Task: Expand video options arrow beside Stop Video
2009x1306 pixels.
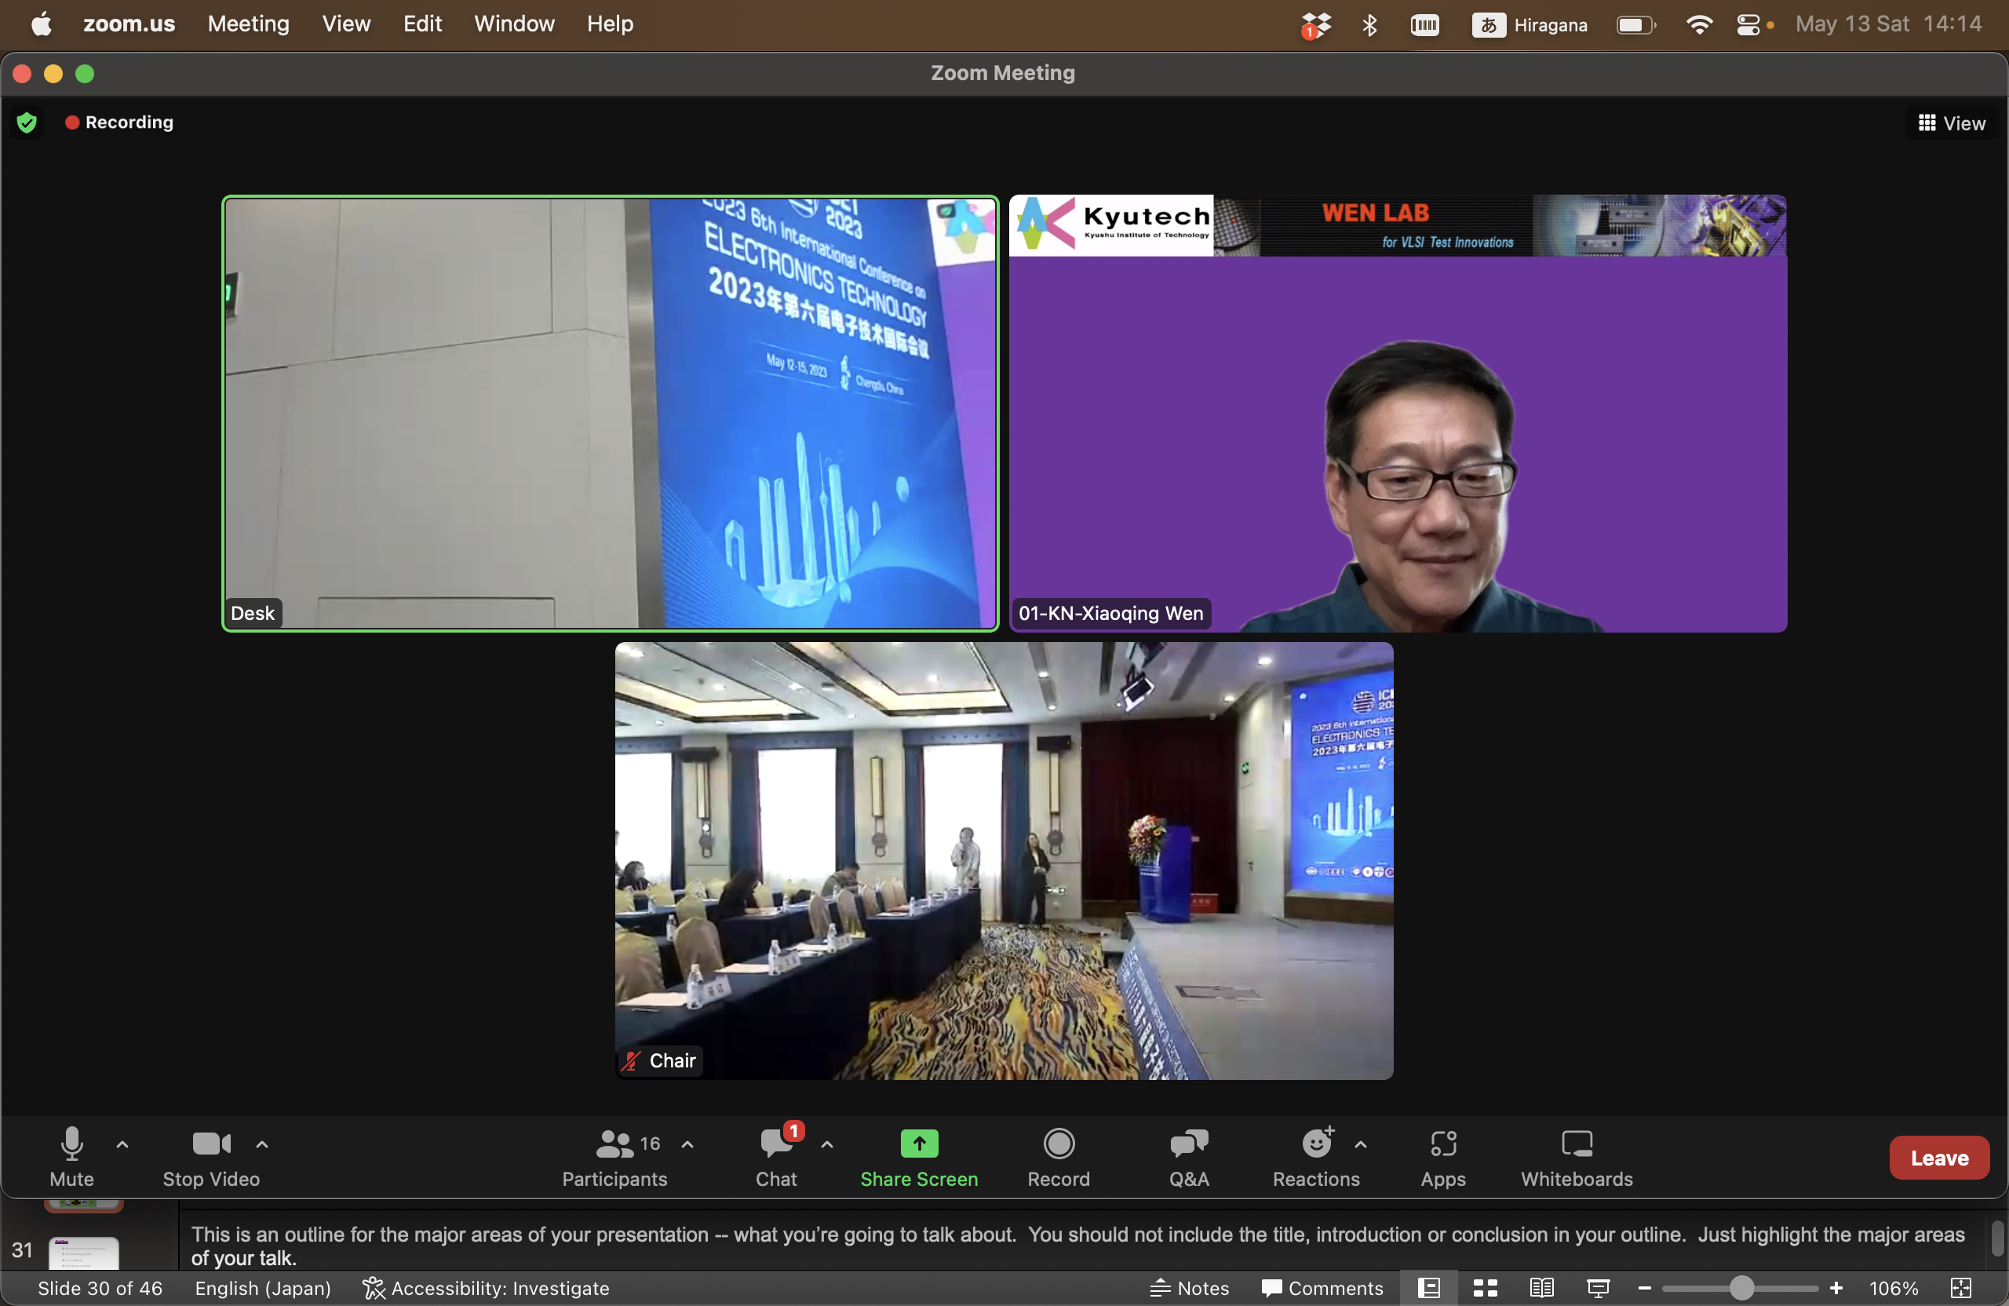Action: pos(263,1145)
